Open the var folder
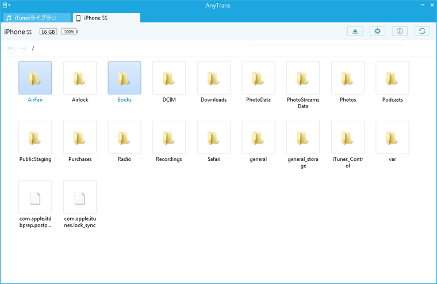This screenshot has width=437, height=284. point(392,137)
